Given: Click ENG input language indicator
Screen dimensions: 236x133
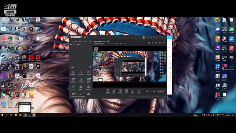Looking at the screenshot, I should tap(223, 115).
